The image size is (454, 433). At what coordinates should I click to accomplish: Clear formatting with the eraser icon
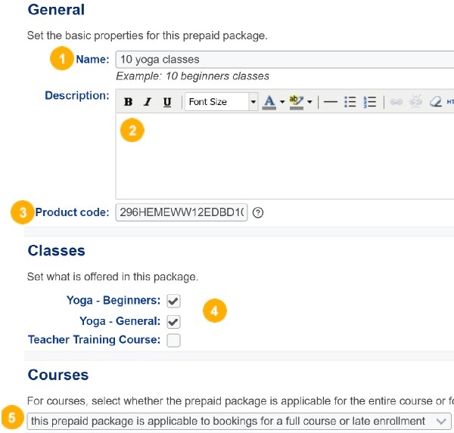pyautogui.click(x=435, y=102)
